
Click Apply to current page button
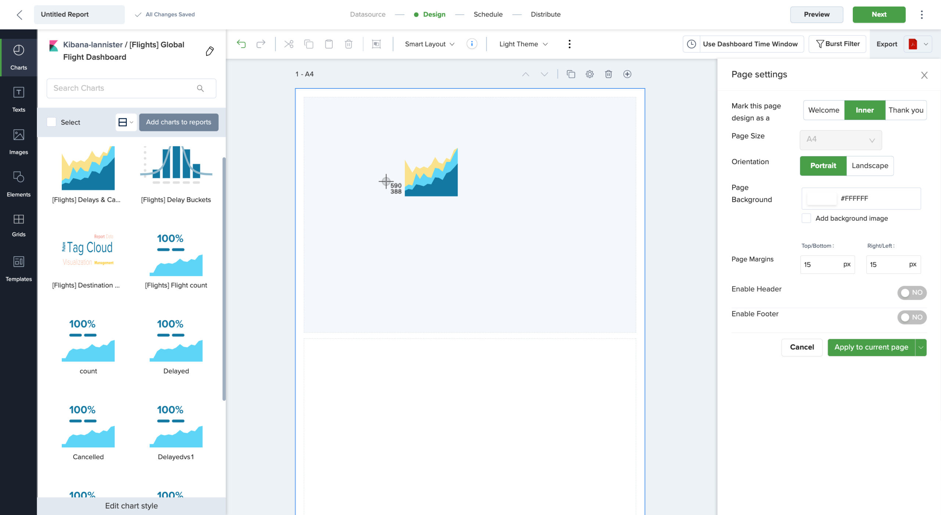click(x=871, y=347)
